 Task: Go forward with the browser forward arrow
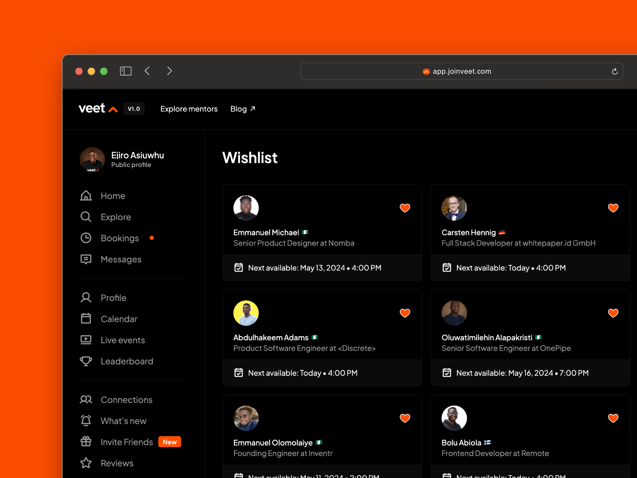coord(170,71)
